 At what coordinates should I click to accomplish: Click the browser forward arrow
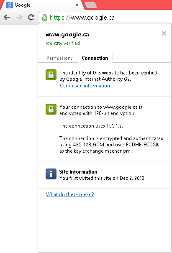point(19,17)
